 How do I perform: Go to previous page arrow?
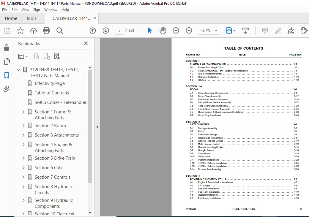click(93, 31)
